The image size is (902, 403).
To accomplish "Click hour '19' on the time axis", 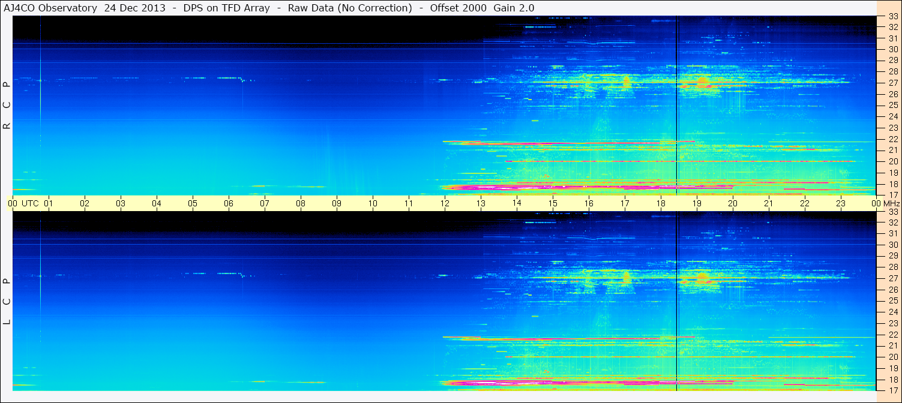I will point(697,204).
